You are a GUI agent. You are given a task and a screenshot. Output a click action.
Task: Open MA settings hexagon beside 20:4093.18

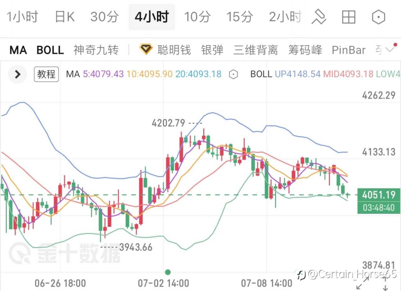233,74
